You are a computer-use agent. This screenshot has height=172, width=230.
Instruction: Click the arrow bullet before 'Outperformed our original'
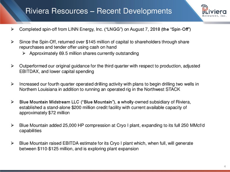click(12, 66)
